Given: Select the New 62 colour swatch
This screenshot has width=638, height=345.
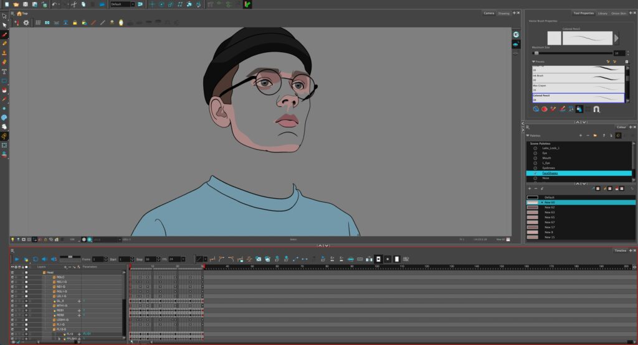Looking at the screenshot, I should 533,208.
